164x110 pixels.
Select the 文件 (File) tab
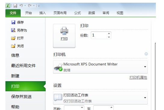[x=13, y=13]
